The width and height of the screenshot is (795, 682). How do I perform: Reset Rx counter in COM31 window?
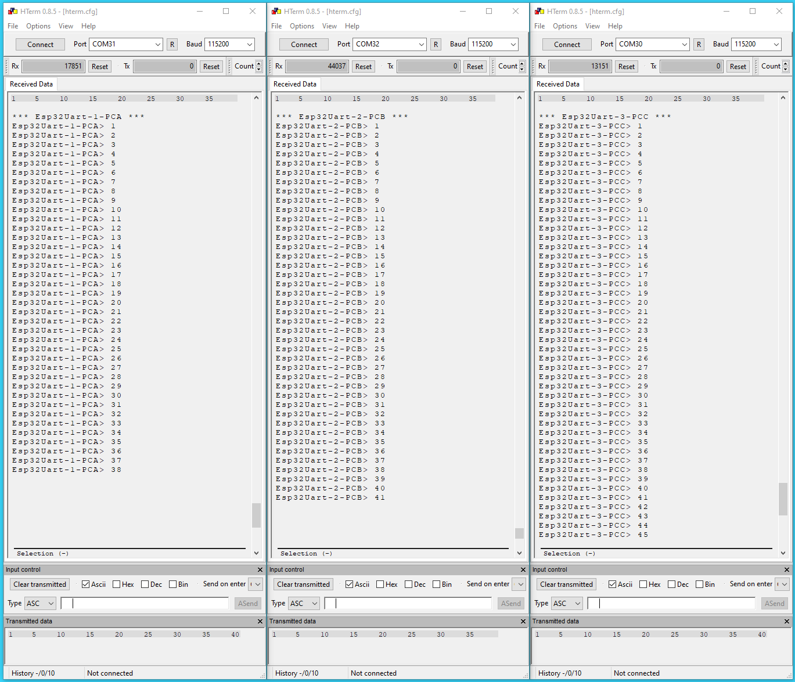point(100,67)
